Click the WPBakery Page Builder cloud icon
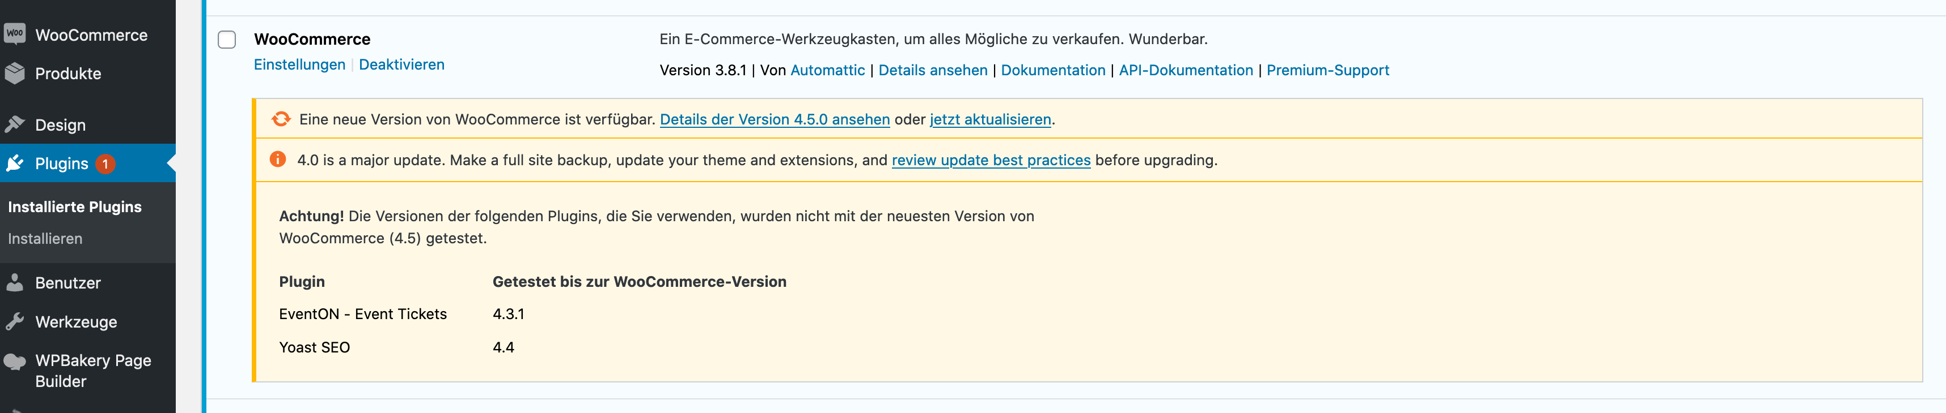The height and width of the screenshot is (413, 1946). coord(14,362)
